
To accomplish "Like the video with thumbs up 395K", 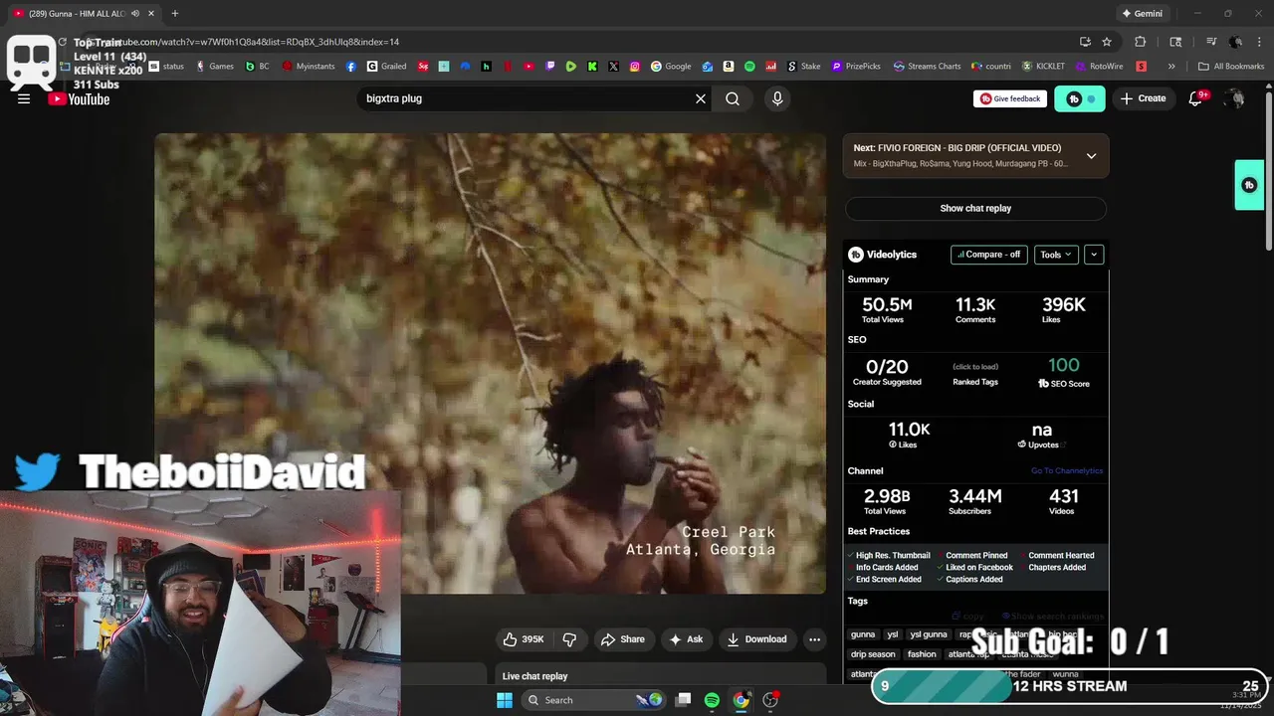I will 524,639.
